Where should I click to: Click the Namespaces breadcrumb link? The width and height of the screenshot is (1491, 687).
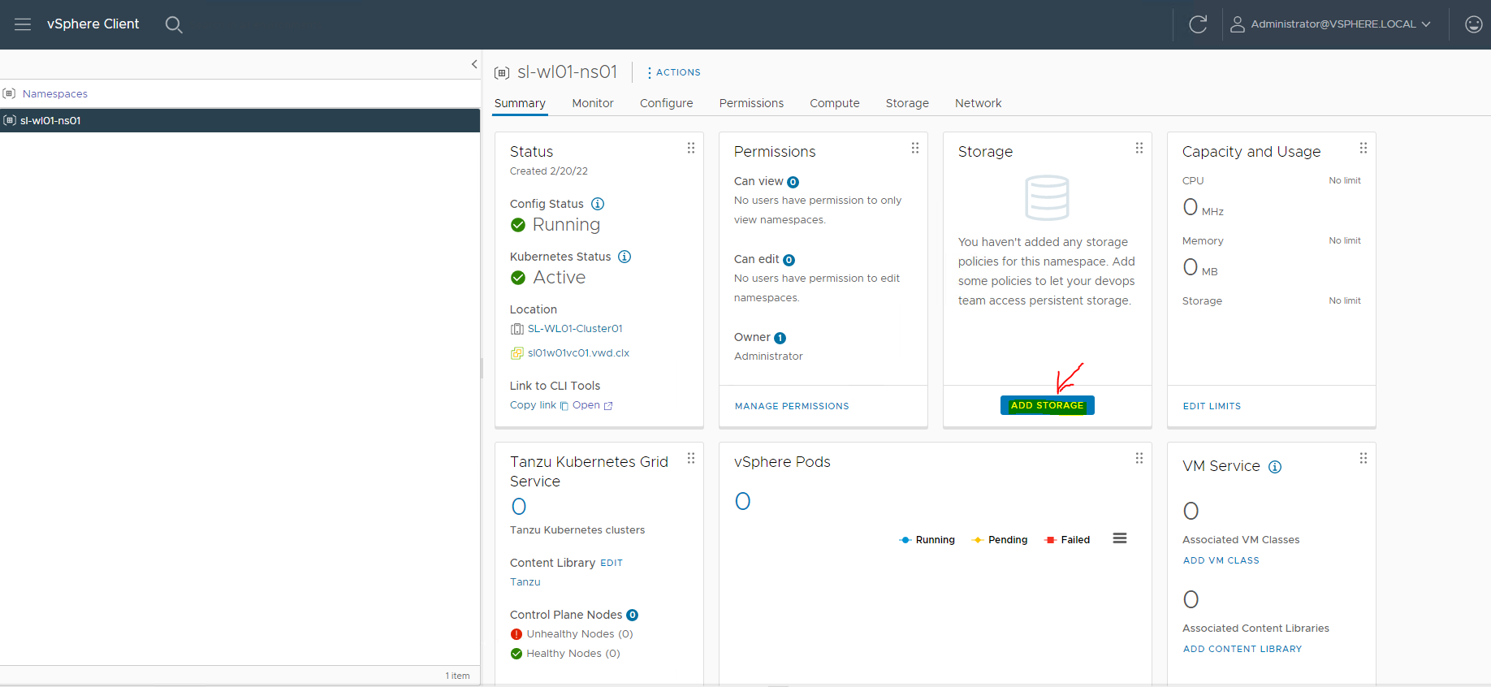55,93
